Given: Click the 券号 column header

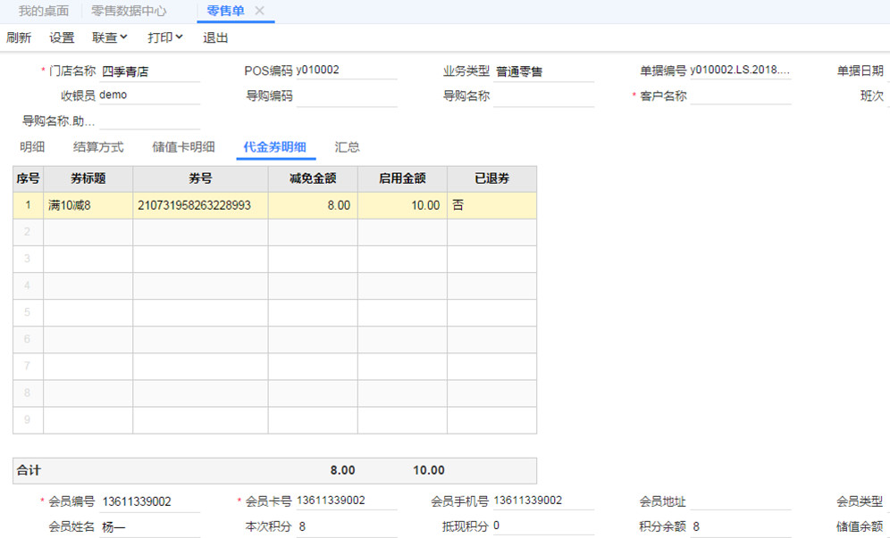Looking at the screenshot, I should pos(200,178).
